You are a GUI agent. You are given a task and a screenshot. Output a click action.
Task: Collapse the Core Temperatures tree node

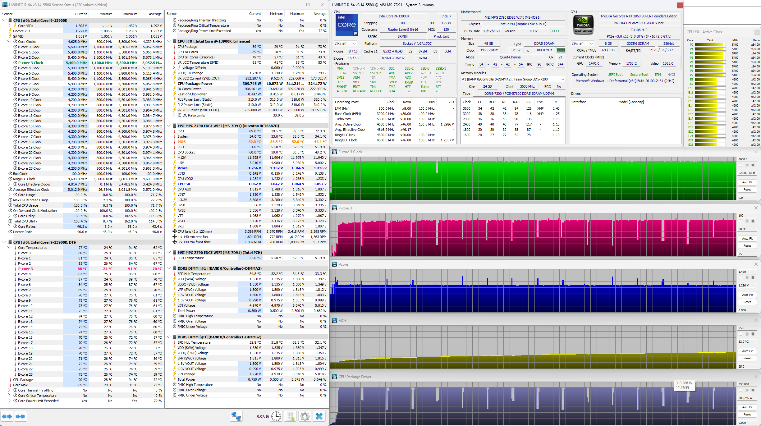click(9, 248)
